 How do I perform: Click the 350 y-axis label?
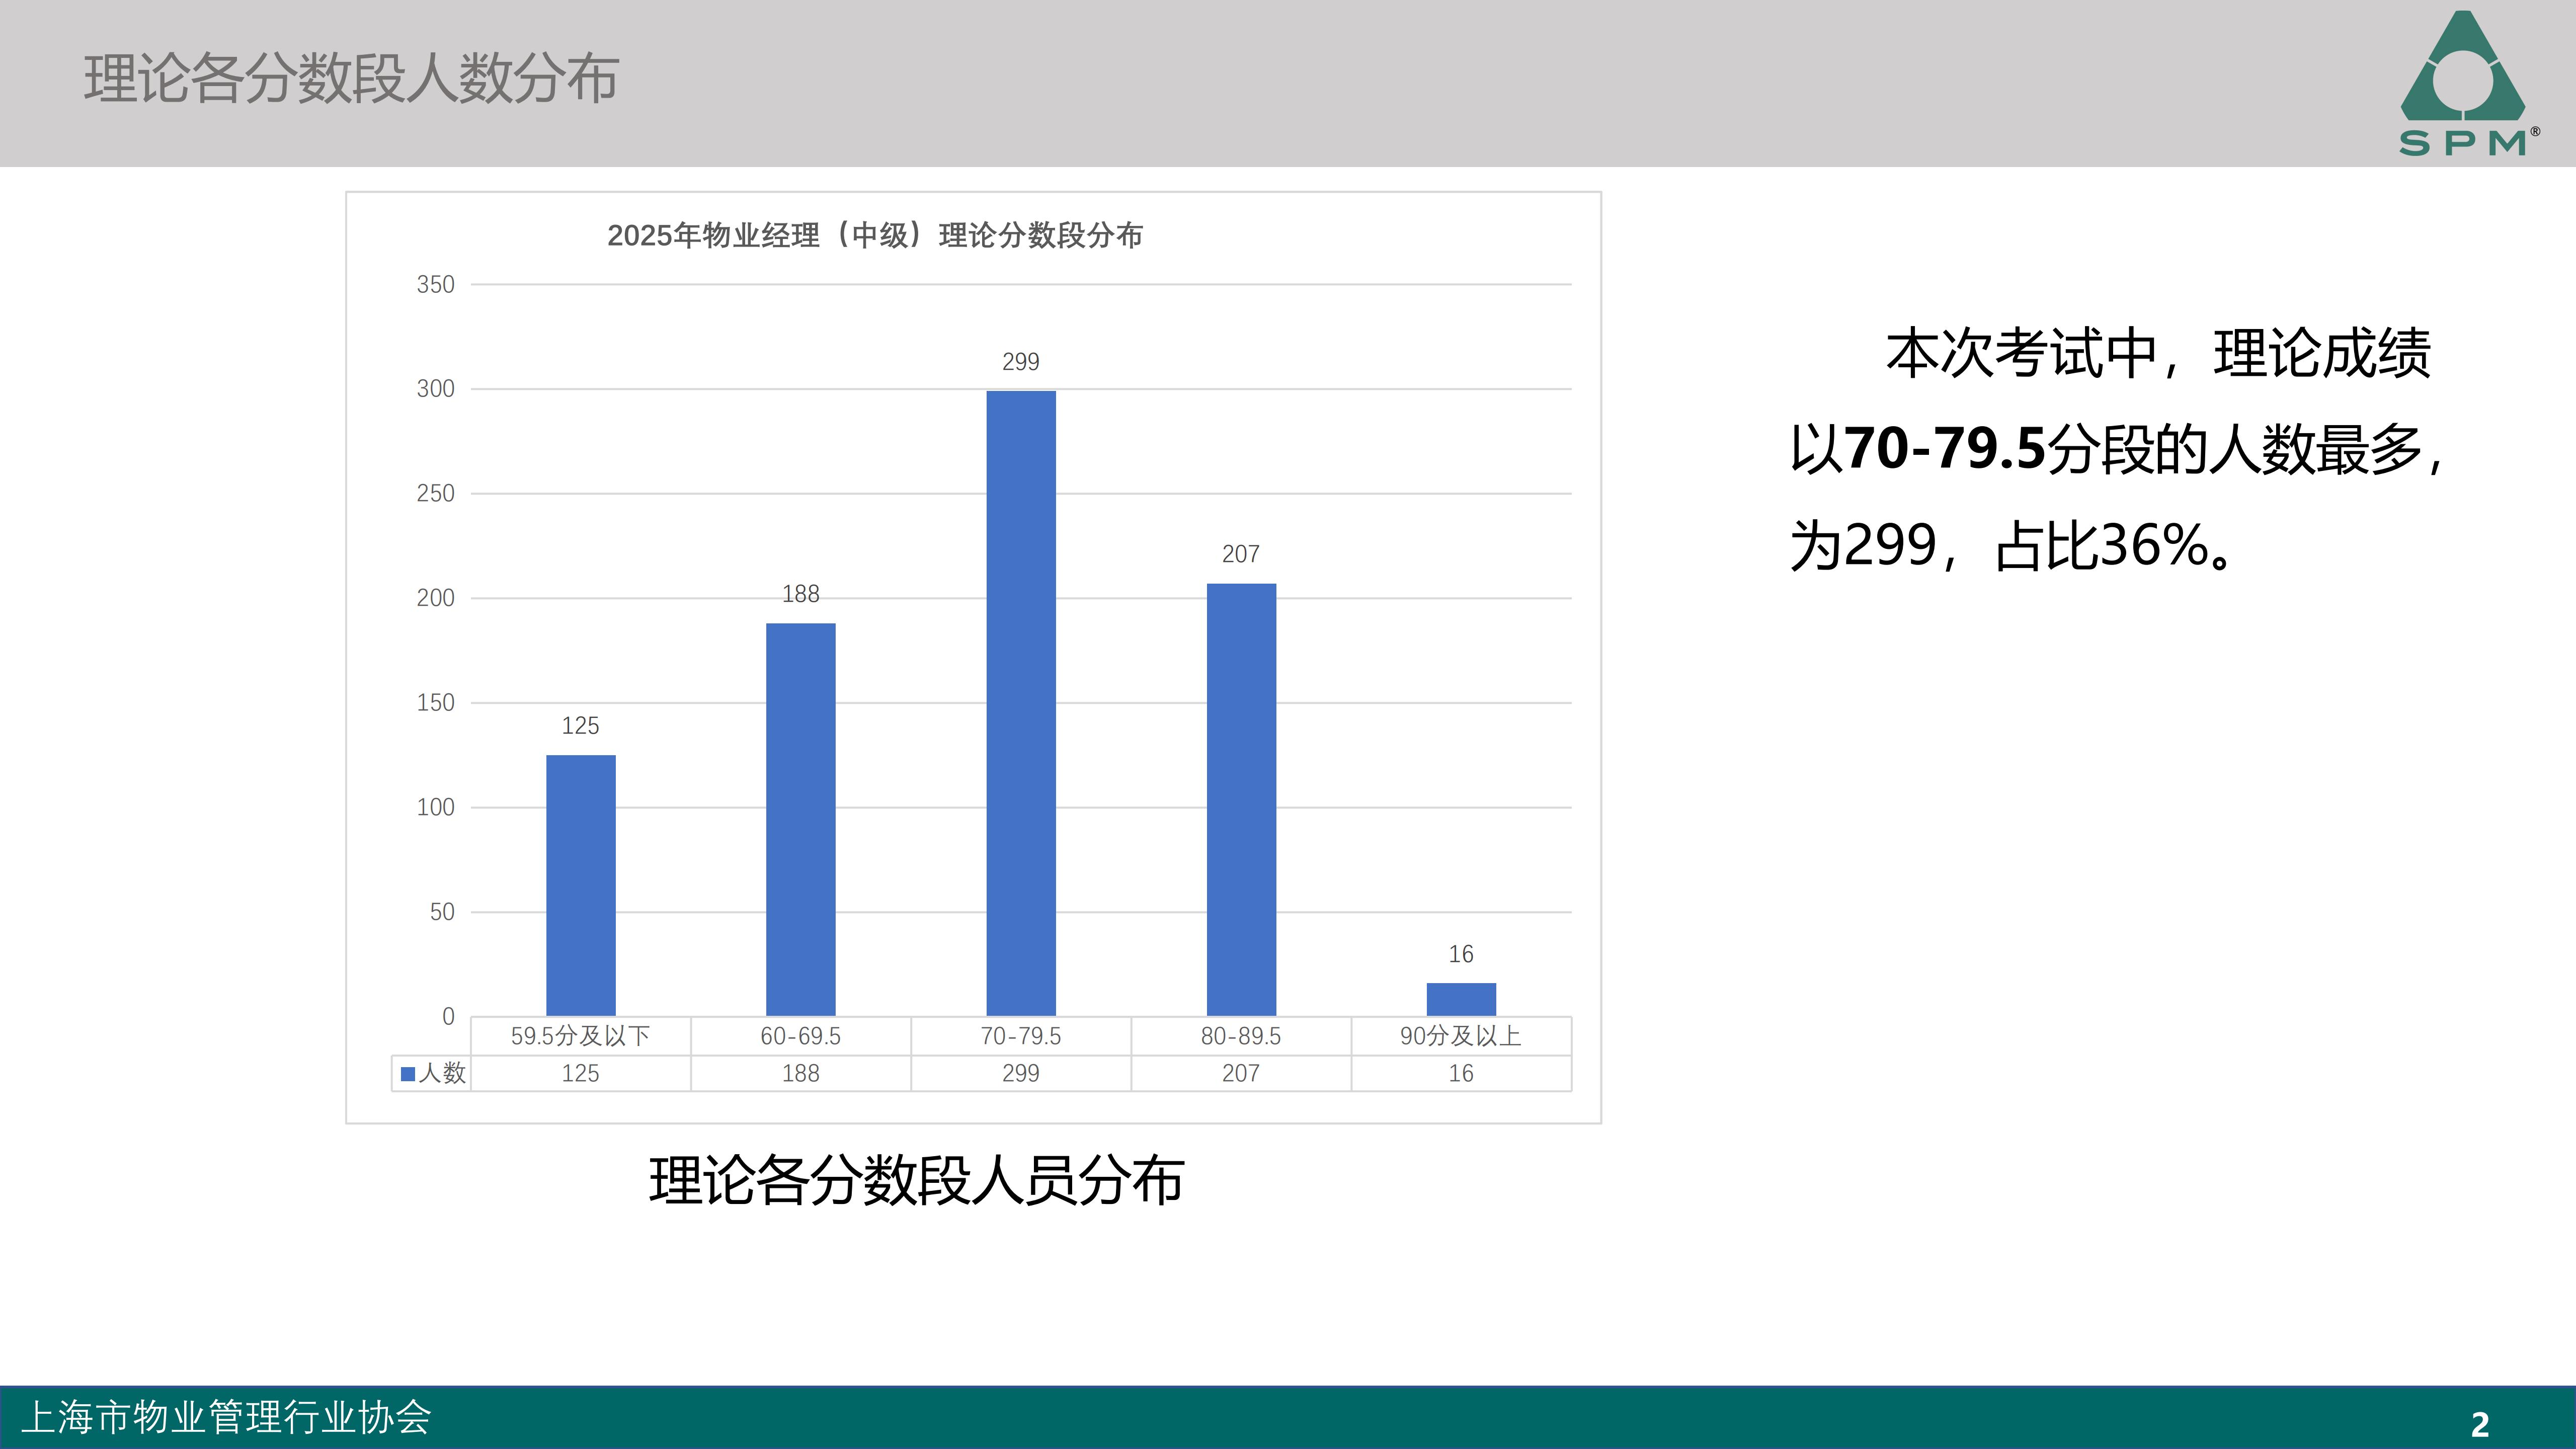(x=435, y=285)
